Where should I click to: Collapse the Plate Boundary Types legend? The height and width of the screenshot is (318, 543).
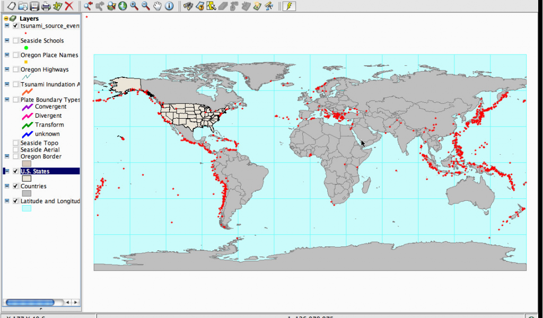pyautogui.click(x=7, y=100)
